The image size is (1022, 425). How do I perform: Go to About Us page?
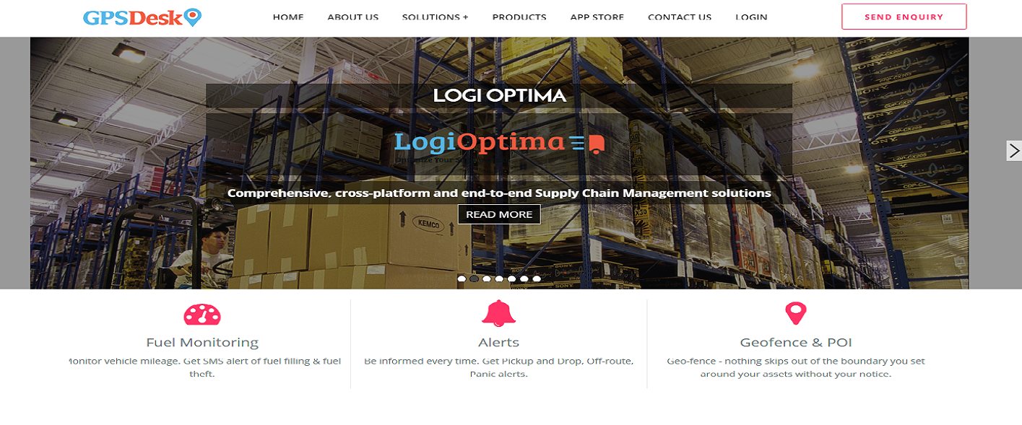(x=352, y=17)
